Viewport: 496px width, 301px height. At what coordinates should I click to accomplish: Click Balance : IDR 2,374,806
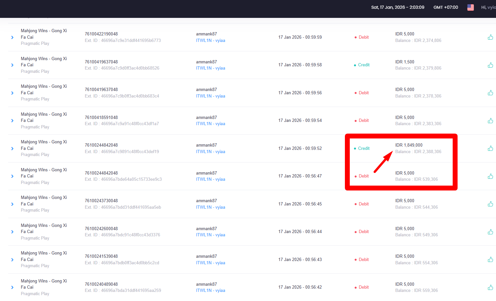point(418,41)
